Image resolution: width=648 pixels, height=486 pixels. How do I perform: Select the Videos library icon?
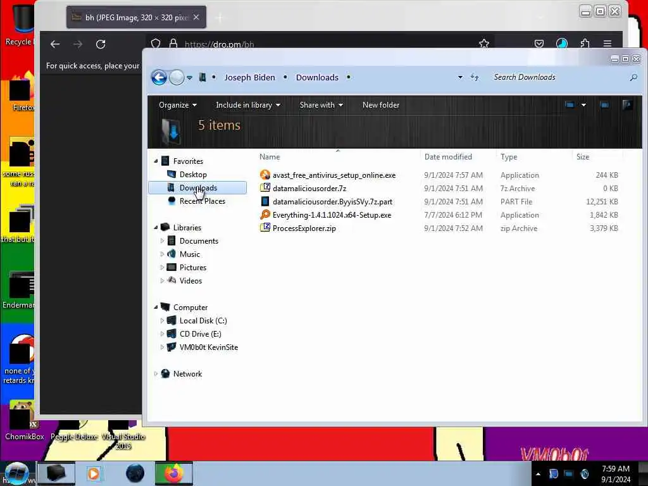pos(171,280)
